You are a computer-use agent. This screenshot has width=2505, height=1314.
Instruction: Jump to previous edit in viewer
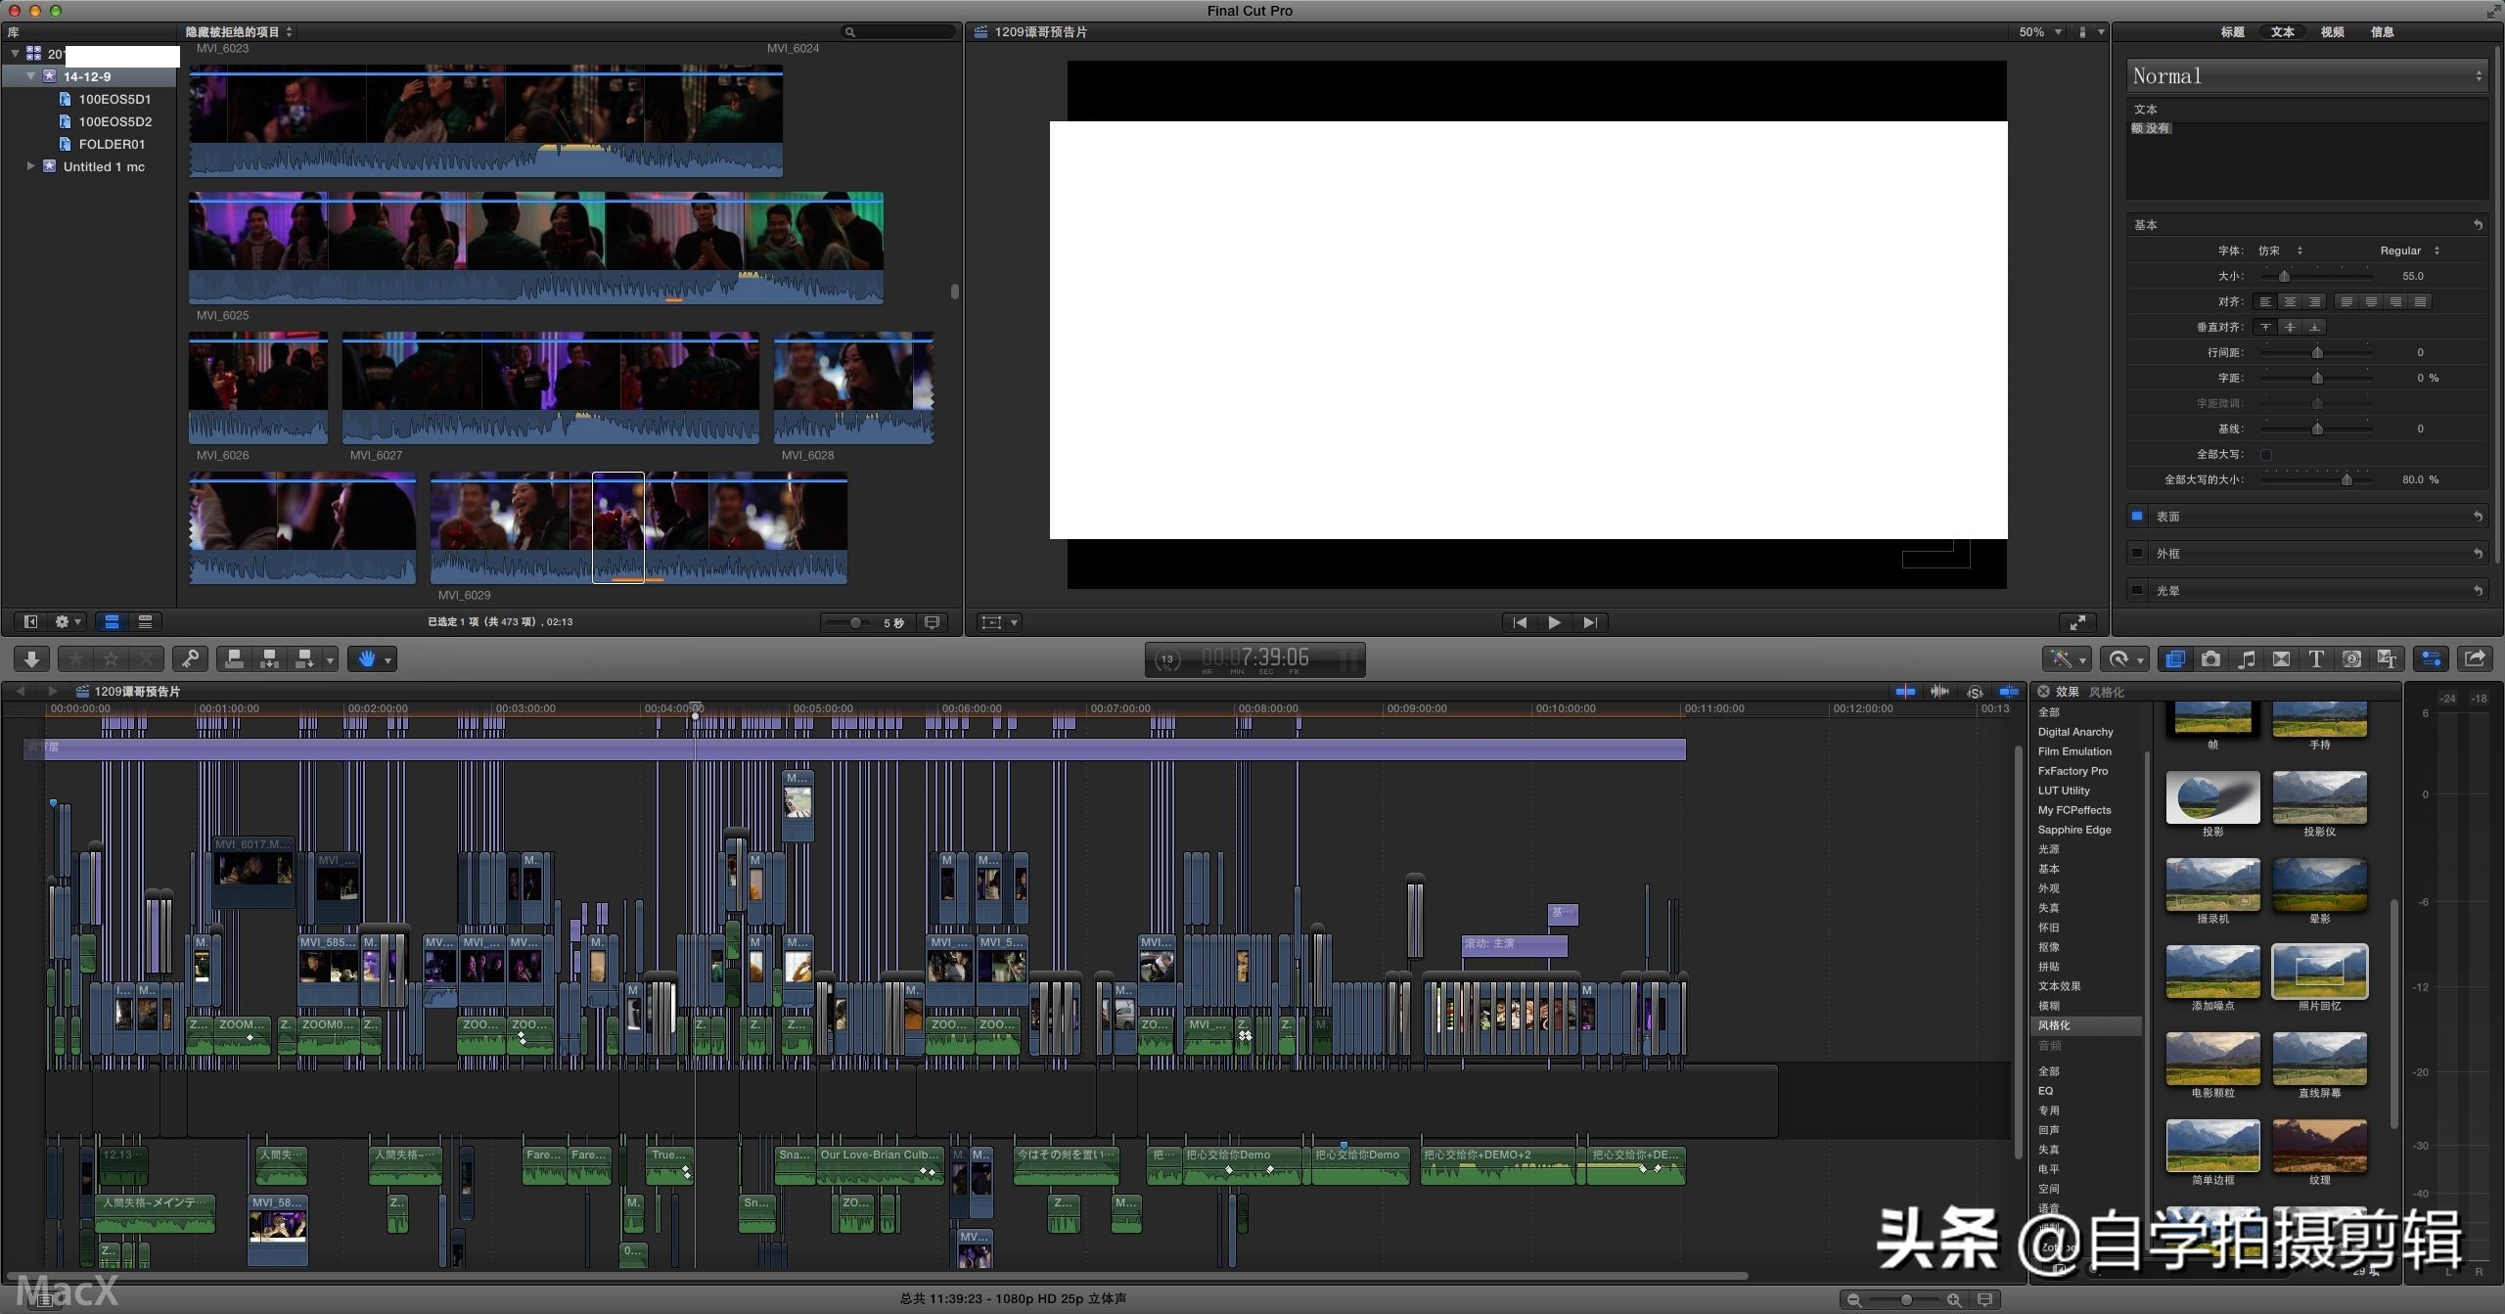(x=1520, y=622)
